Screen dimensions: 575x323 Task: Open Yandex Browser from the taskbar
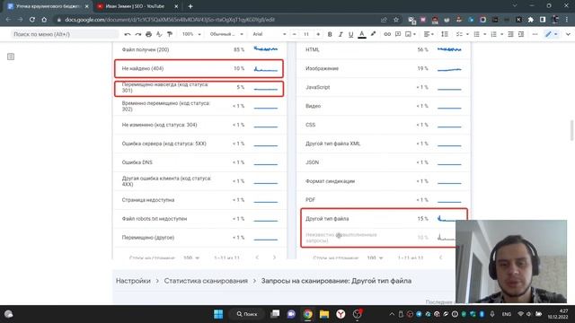point(341,314)
